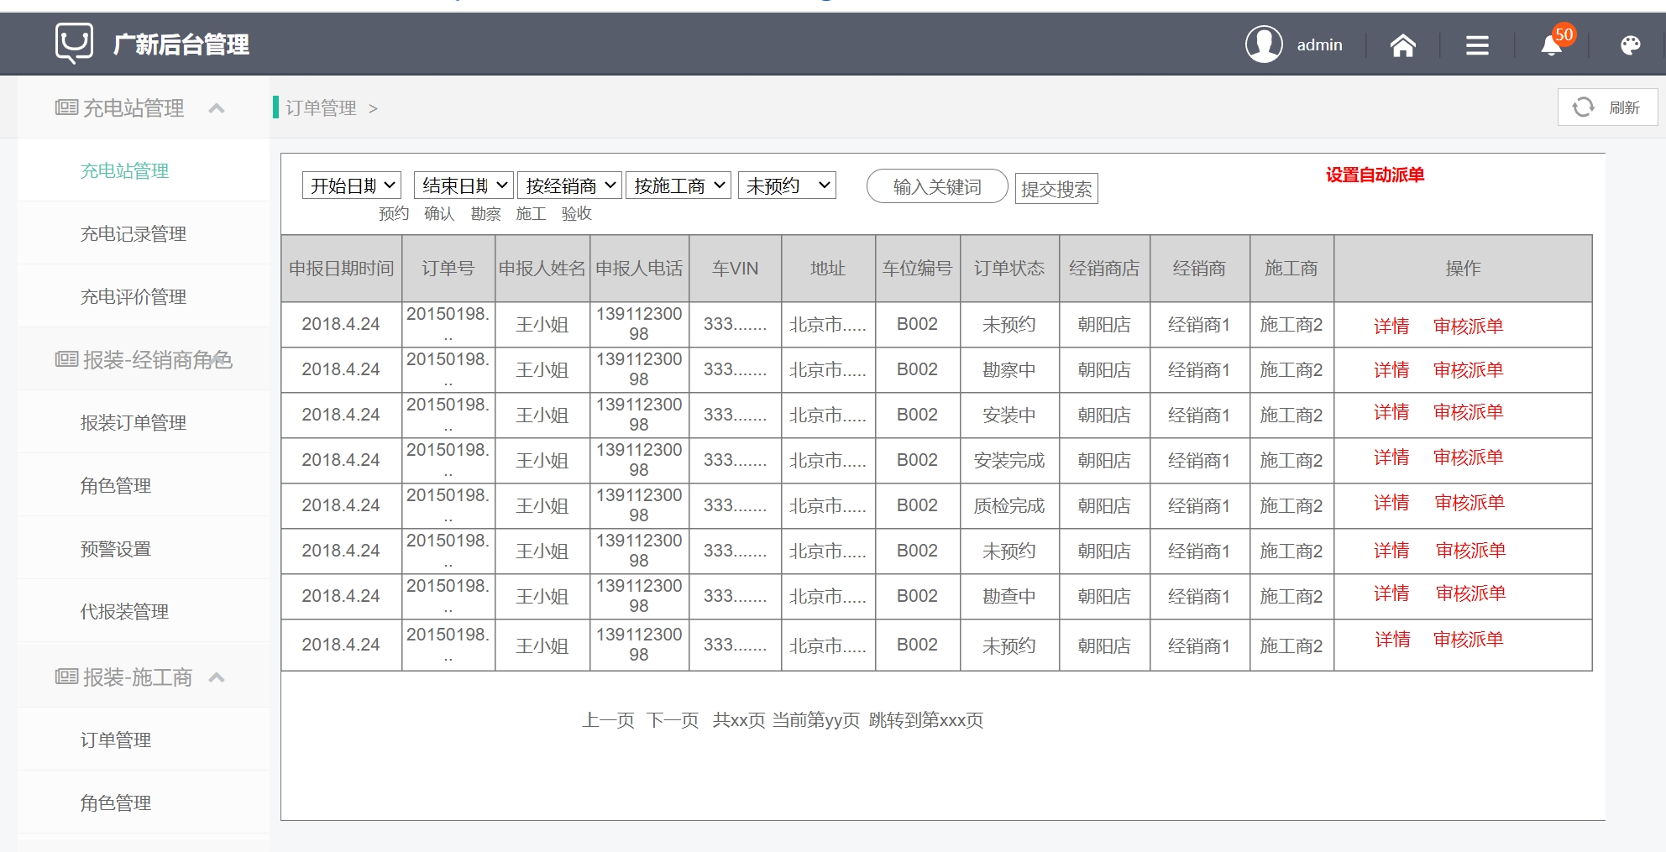Click the 经销商店 column header
This screenshot has height=852, width=1666.
pos(1104,268)
